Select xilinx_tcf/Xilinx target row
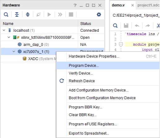 (x=52, y=37)
